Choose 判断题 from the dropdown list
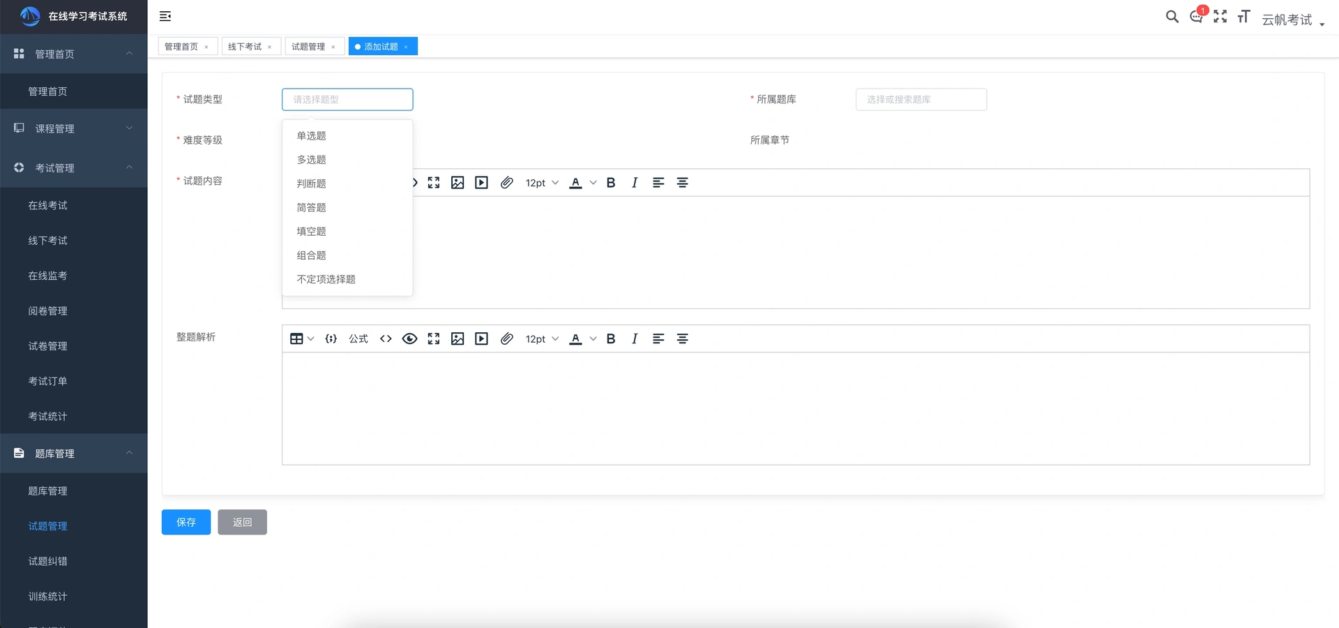The image size is (1339, 628). tap(347, 184)
